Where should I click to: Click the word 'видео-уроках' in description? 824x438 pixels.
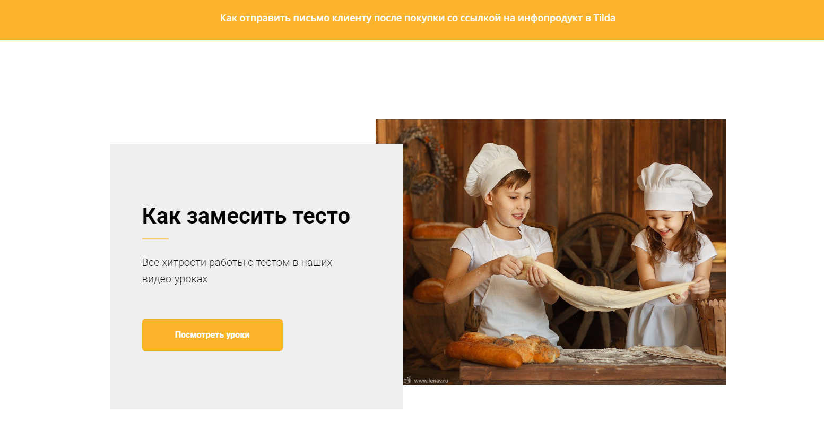175,279
